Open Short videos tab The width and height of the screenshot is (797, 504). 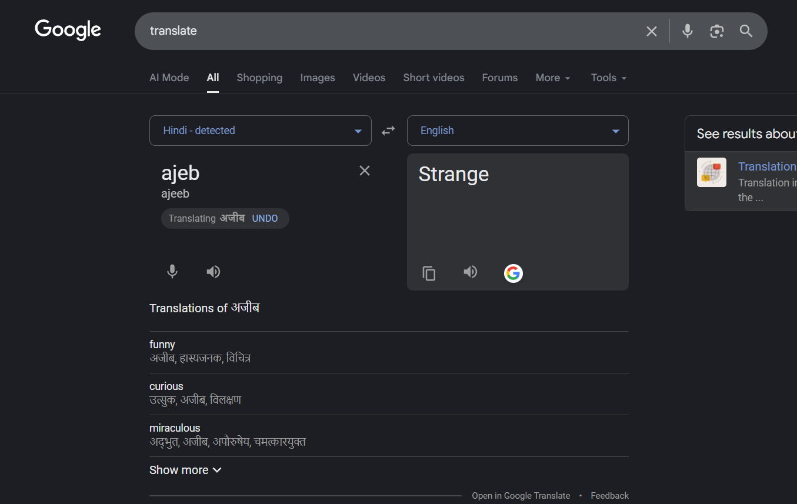[x=433, y=78]
